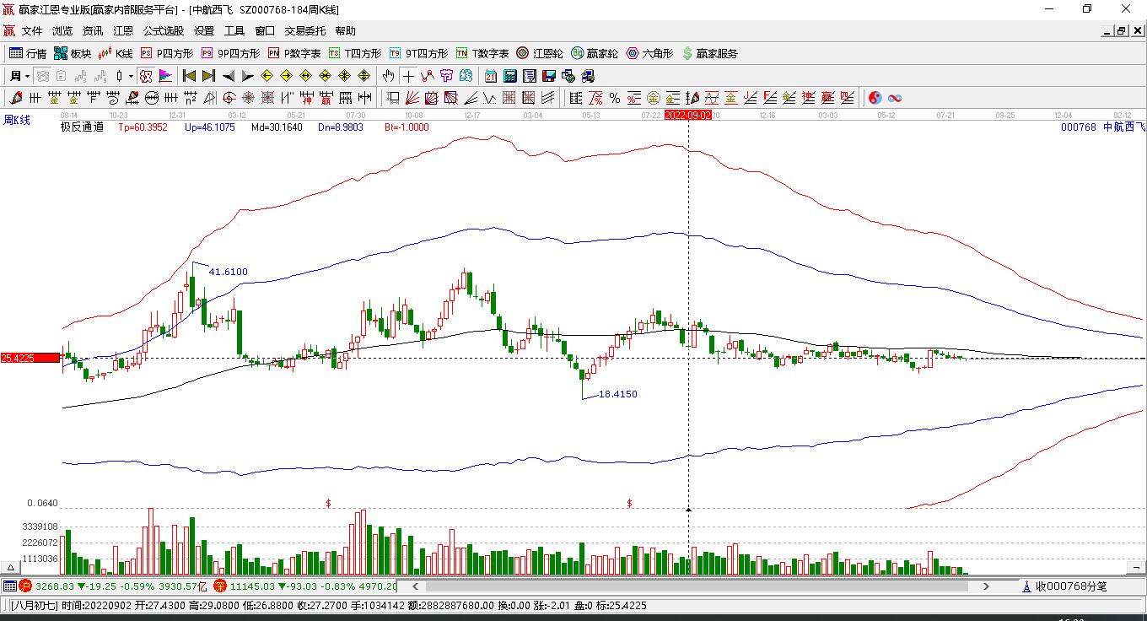Open the 资讯 menu
The width and height of the screenshot is (1147, 621).
[x=93, y=31]
